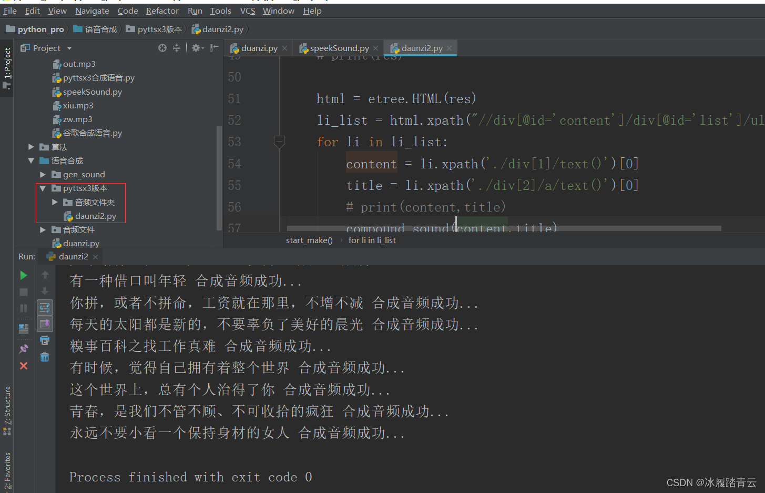Click start_make() in editor breadcrumbs
The height and width of the screenshot is (493, 765).
click(309, 240)
